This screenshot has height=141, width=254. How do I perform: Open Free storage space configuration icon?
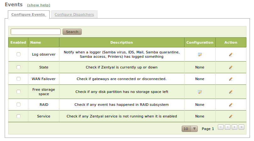tap(200, 92)
